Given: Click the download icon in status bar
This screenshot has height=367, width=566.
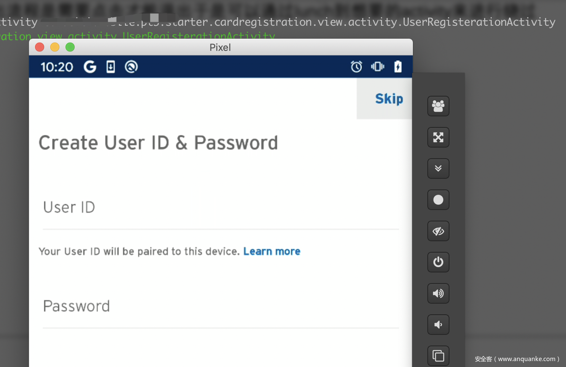Looking at the screenshot, I should tap(111, 67).
